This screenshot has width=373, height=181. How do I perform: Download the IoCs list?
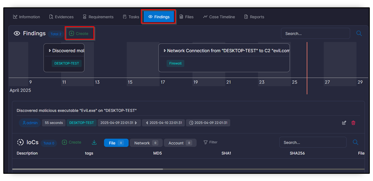tap(94, 143)
